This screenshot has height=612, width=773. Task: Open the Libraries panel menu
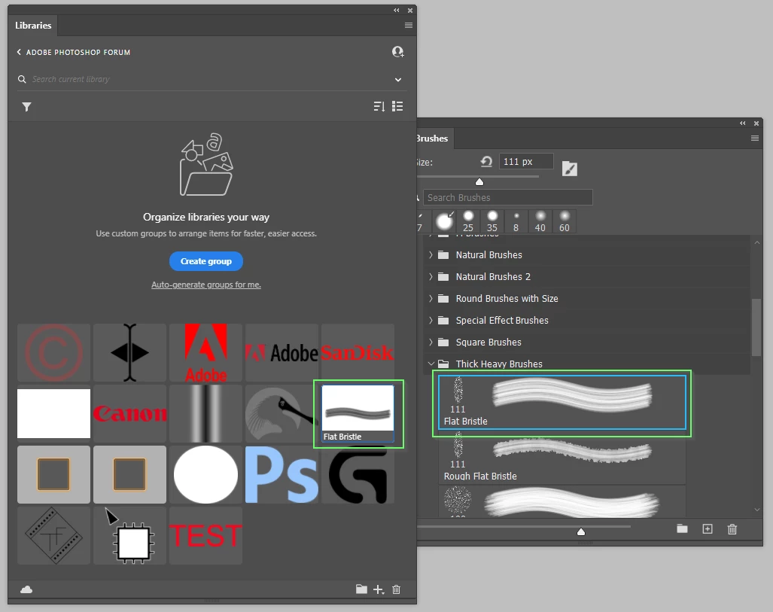[x=408, y=25]
